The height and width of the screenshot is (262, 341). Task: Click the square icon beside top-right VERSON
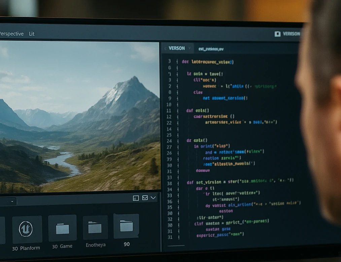point(277,34)
